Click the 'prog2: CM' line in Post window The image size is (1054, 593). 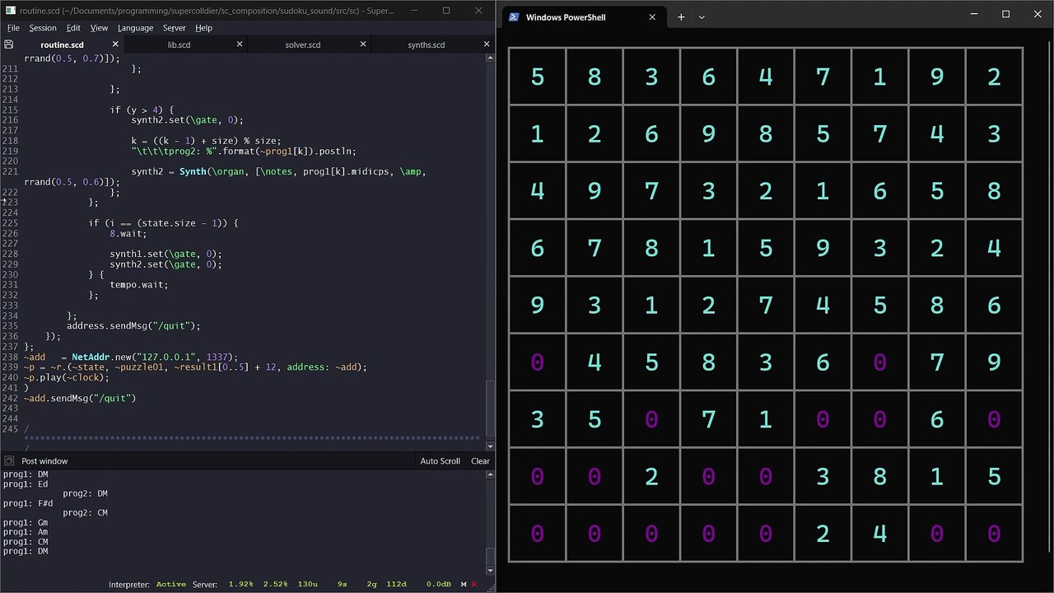click(x=85, y=513)
